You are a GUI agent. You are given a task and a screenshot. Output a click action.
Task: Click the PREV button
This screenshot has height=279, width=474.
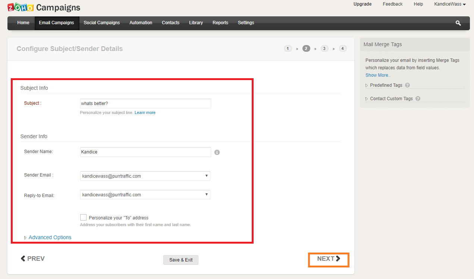[x=33, y=259]
